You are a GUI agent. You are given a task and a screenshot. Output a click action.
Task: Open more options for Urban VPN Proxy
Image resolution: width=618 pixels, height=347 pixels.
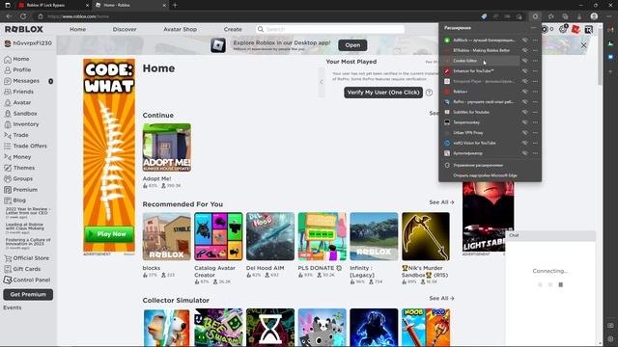tap(535, 133)
